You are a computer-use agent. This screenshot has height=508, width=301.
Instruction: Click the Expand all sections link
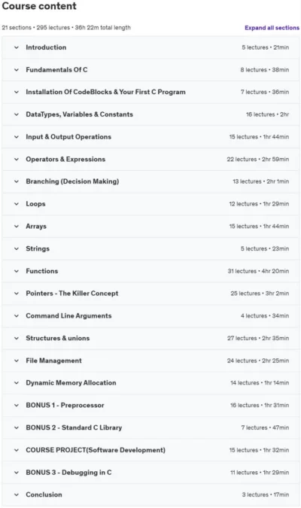pyautogui.click(x=272, y=28)
